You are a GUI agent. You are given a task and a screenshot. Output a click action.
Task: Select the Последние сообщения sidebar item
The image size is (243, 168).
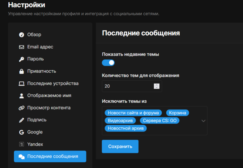pos(50,156)
